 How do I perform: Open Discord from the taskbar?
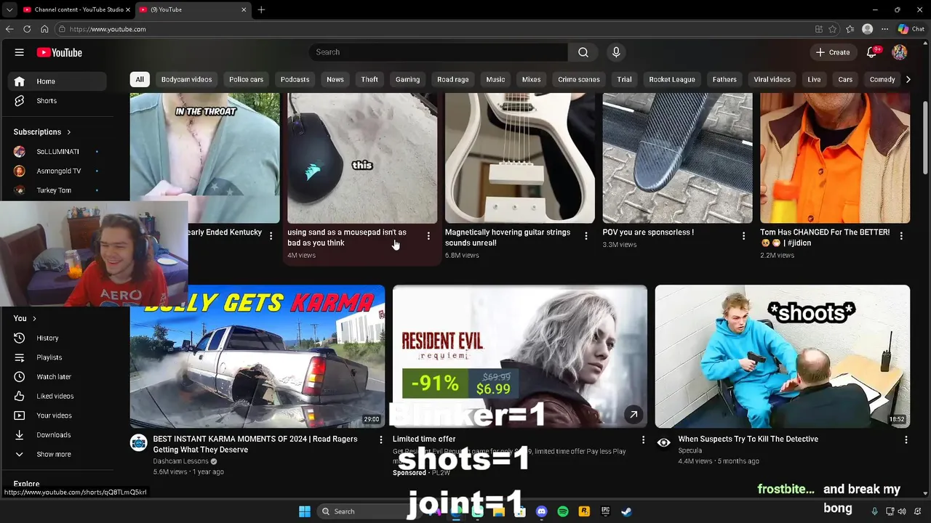click(x=541, y=511)
